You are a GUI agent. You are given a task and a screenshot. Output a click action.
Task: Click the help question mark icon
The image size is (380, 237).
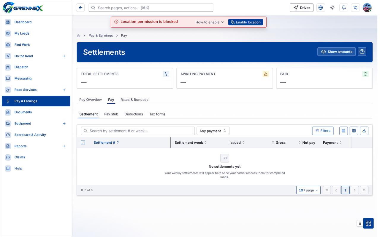click(x=362, y=52)
